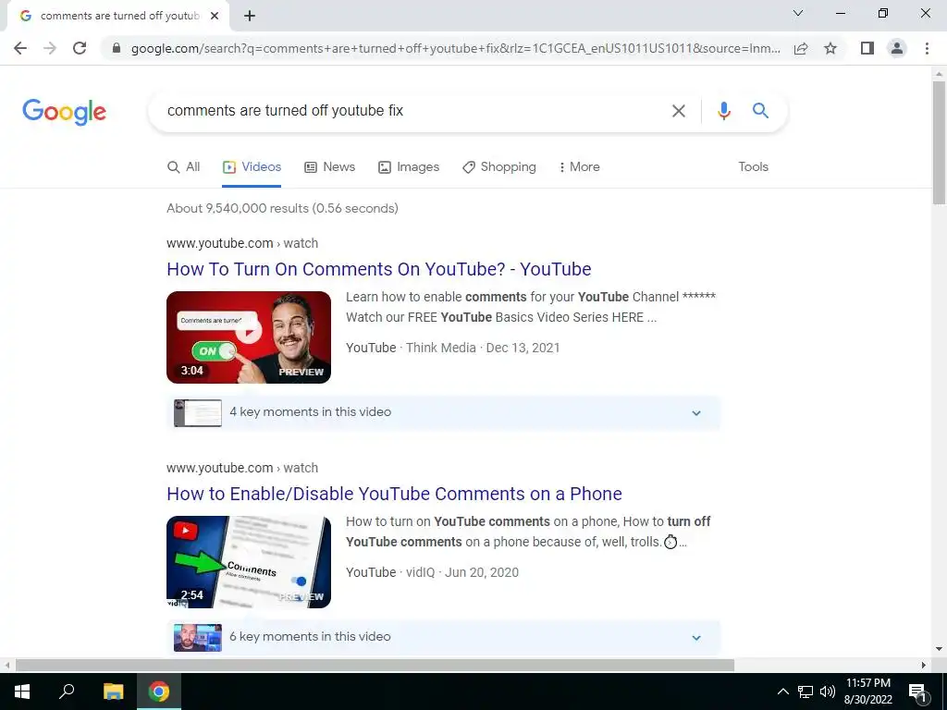Click in the Google search input field
Image resolution: width=947 pixels, height=710 pixels.
[411, 111]
